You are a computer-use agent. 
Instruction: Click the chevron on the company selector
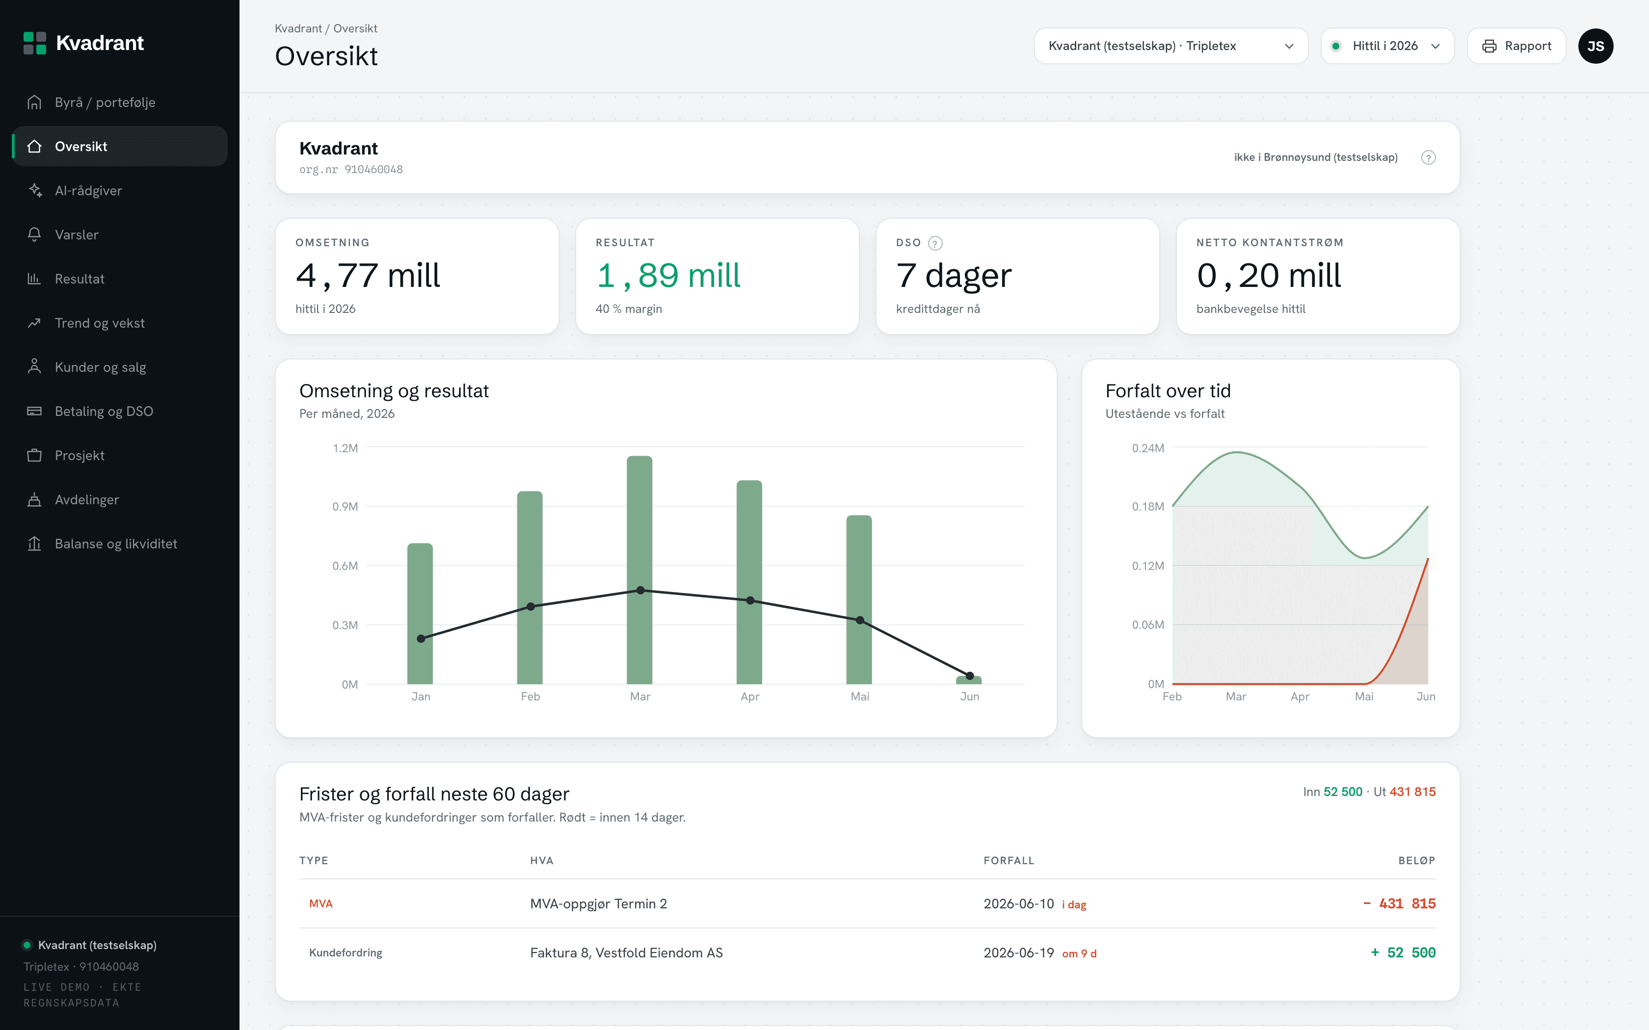coord(1289,46)
